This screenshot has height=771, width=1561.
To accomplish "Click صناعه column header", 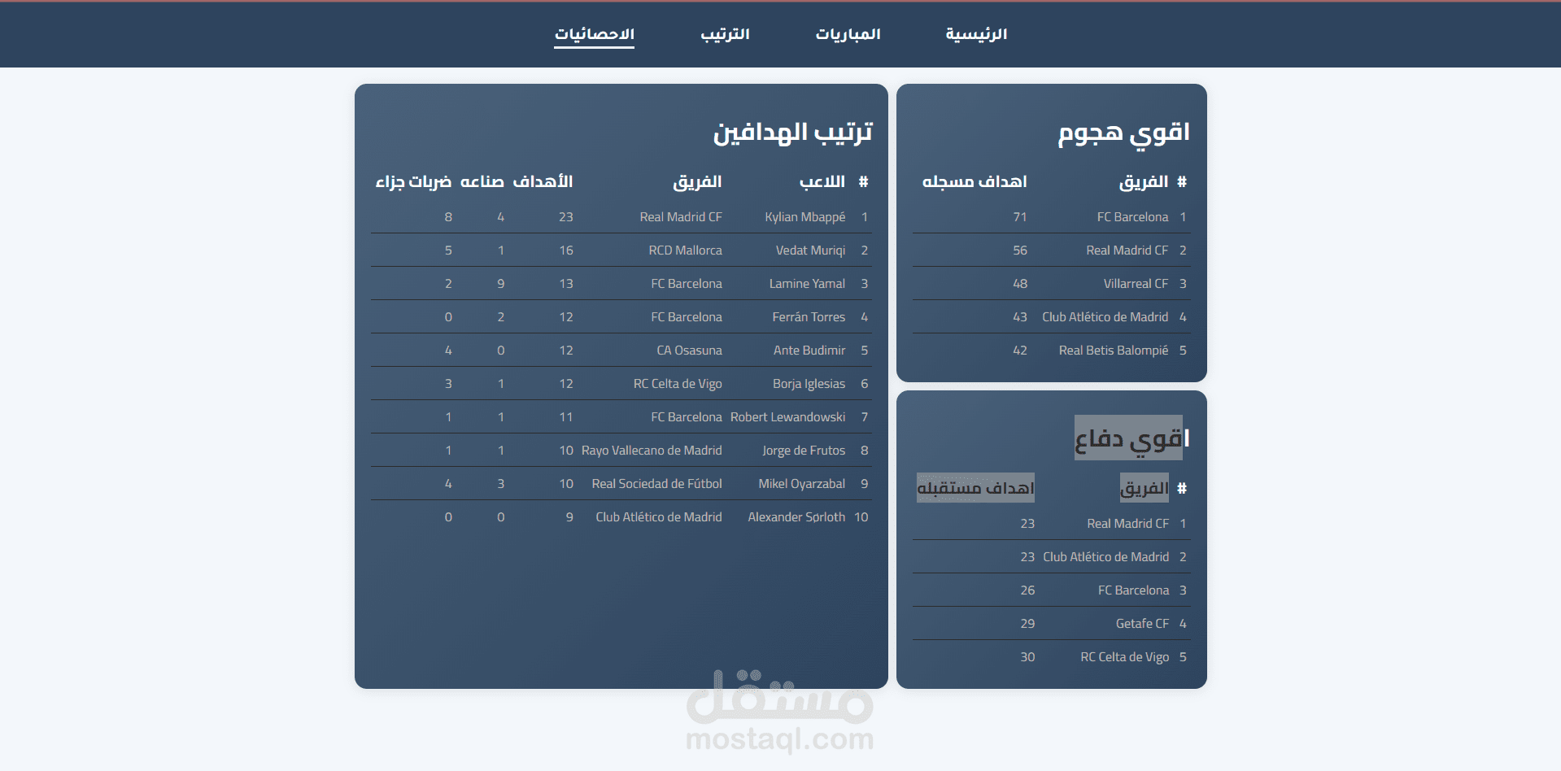I will click(482, 181).
